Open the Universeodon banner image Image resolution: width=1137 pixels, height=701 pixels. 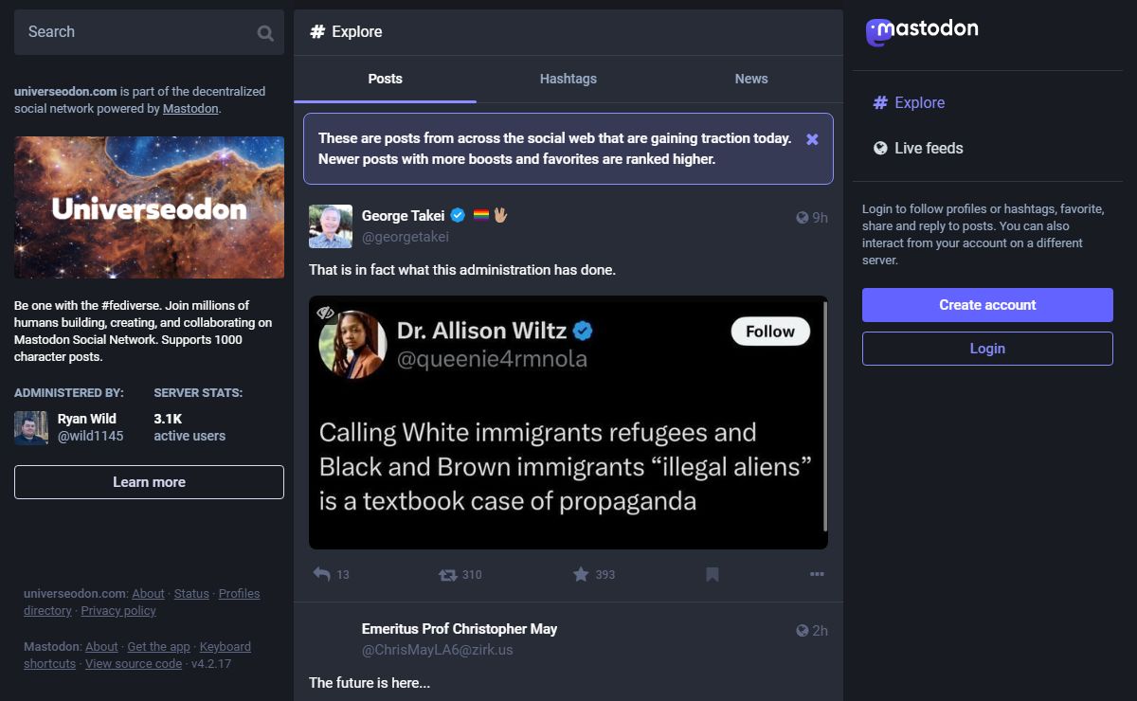point(149,207)
